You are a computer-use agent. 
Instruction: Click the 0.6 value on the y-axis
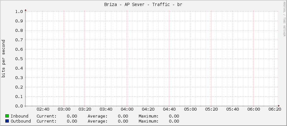pos(19,49)
